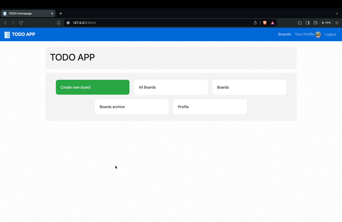Bookmark this page using bookmark icon
Screen dimensions: 342x222
coord(58,23)
